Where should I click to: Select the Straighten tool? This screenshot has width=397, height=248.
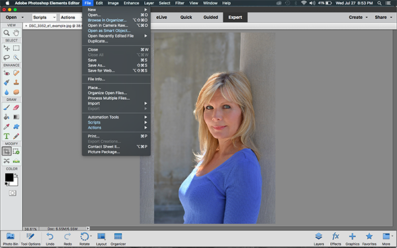coord(16,161)
